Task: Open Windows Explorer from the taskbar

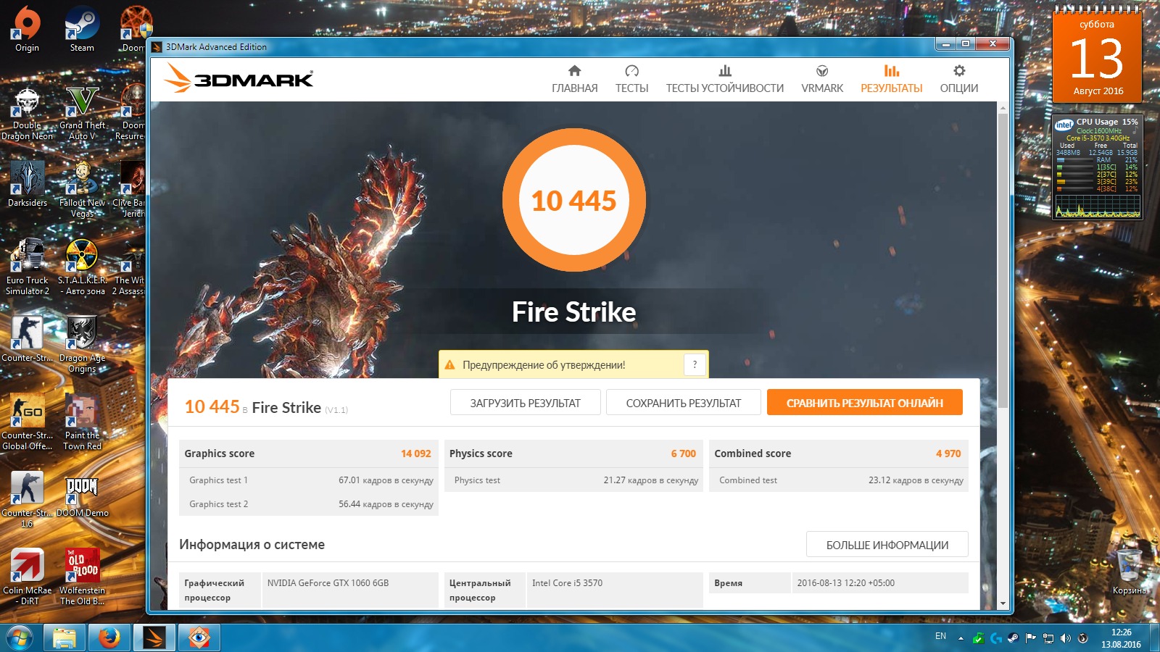Action: click(x=65, y=638)
